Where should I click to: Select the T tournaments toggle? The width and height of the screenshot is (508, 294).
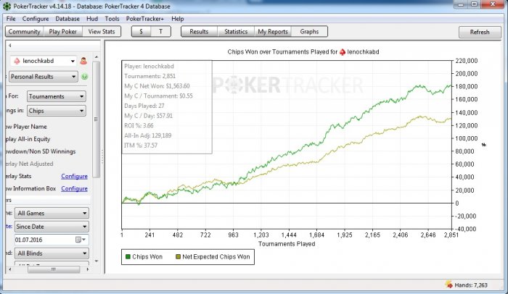click(x=160, y=32)
